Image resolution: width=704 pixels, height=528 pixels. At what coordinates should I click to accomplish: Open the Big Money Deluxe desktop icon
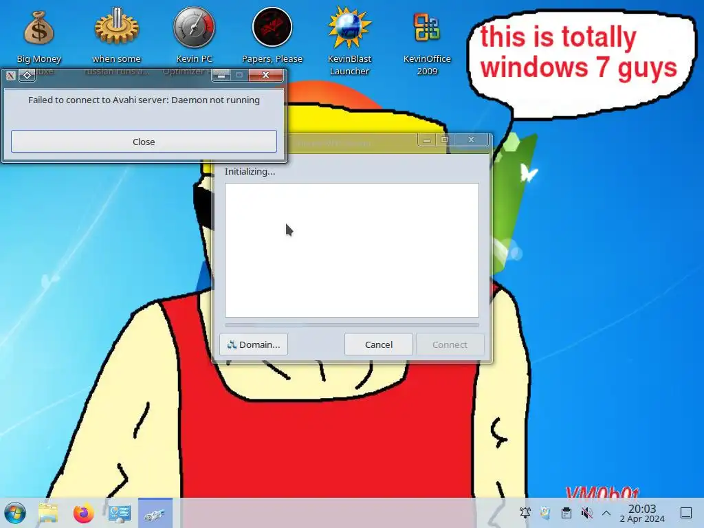tap(38, 27)
